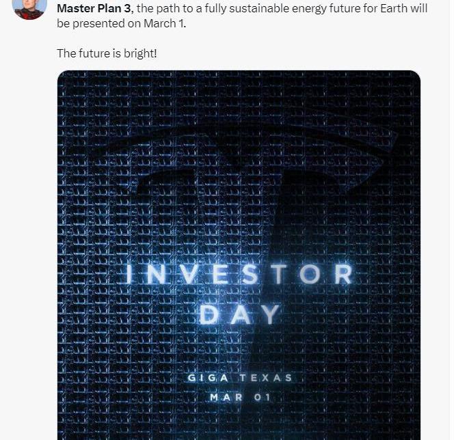Click the bold "Master Plan 3" text

click(x=94, y=8)
